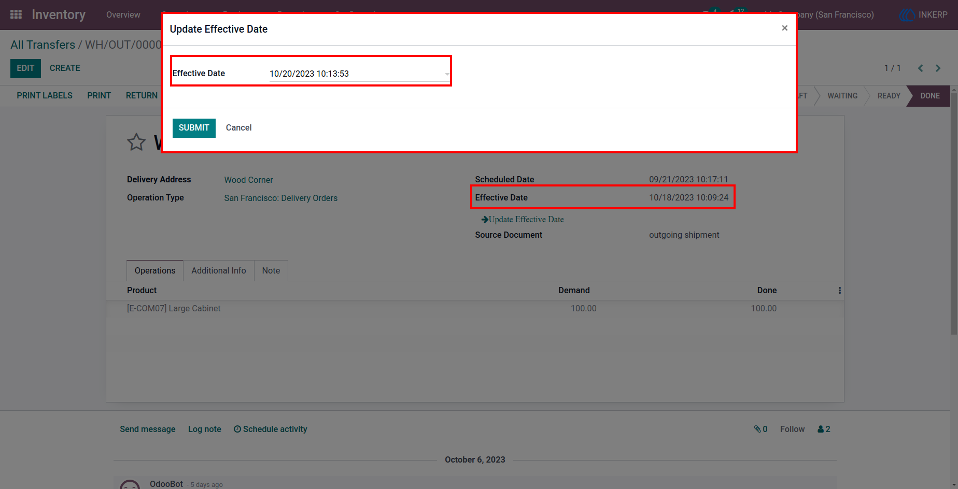The image size is (958, 489).
Task: Open the Effective Date picker dropdown arrow
Action: point(447,74)
